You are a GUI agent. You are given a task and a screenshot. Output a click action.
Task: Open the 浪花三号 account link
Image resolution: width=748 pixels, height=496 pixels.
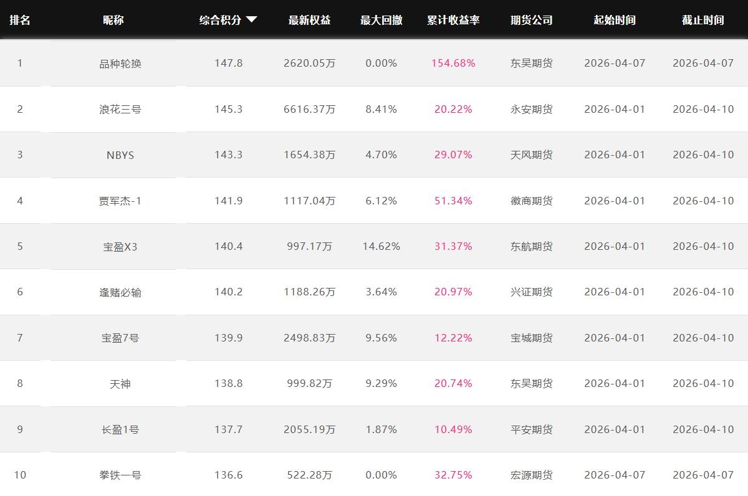point(120,109)
